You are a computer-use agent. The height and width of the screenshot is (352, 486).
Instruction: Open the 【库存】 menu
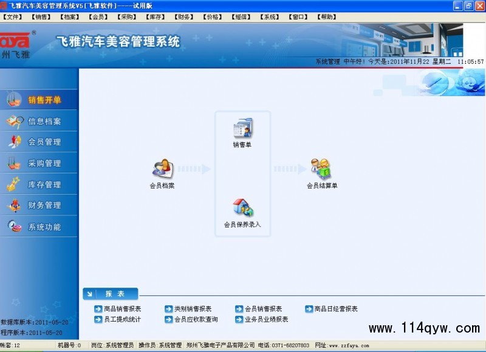click(x=156, y=17)
